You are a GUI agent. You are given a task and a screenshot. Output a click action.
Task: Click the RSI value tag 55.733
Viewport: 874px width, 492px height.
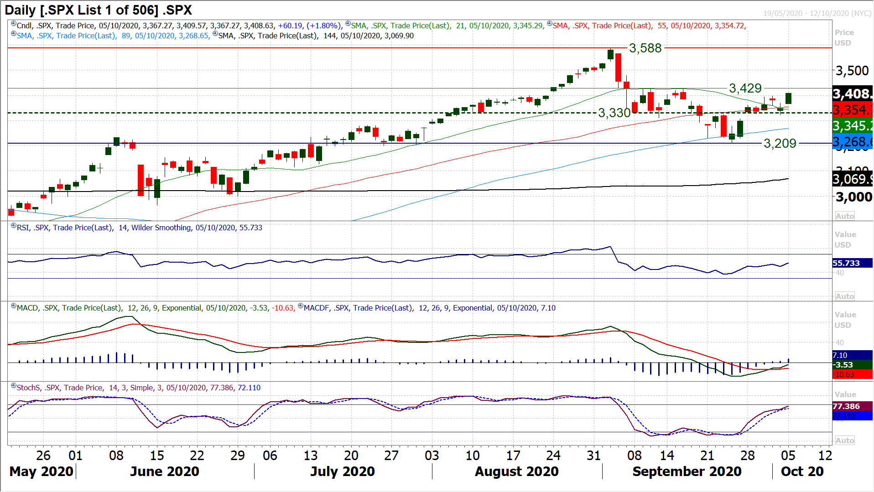[x=853, y=263]
